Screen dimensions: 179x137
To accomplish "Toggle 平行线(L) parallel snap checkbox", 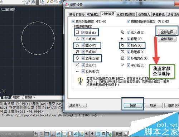I will pyautogui.click(x=128, y=65).
